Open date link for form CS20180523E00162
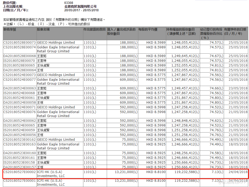Image resolution: width=249 pixels, height=187 pixels. point(238,140)
